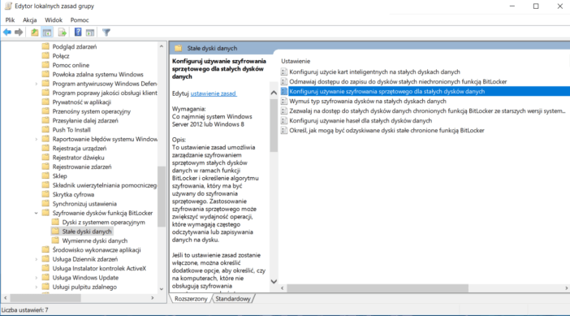This screenshot has height=316, width=570.
Task: Click policy icon for Konfiguruj używanie haseł
Action: click(x=284, y=121)
